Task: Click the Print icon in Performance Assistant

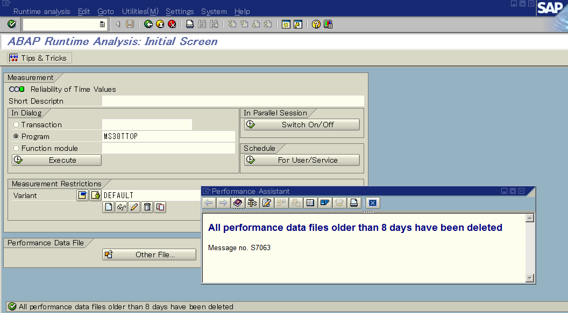Action: pyautogui.click(x=353, y=203)
